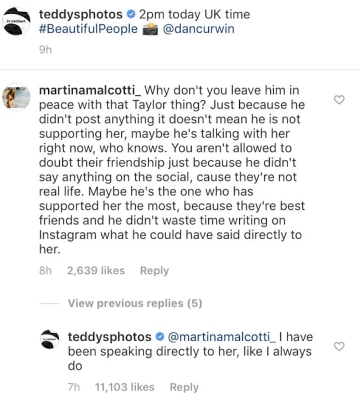View the 2,639 likes list
360x402 pixels.
[x=95, y=271]
